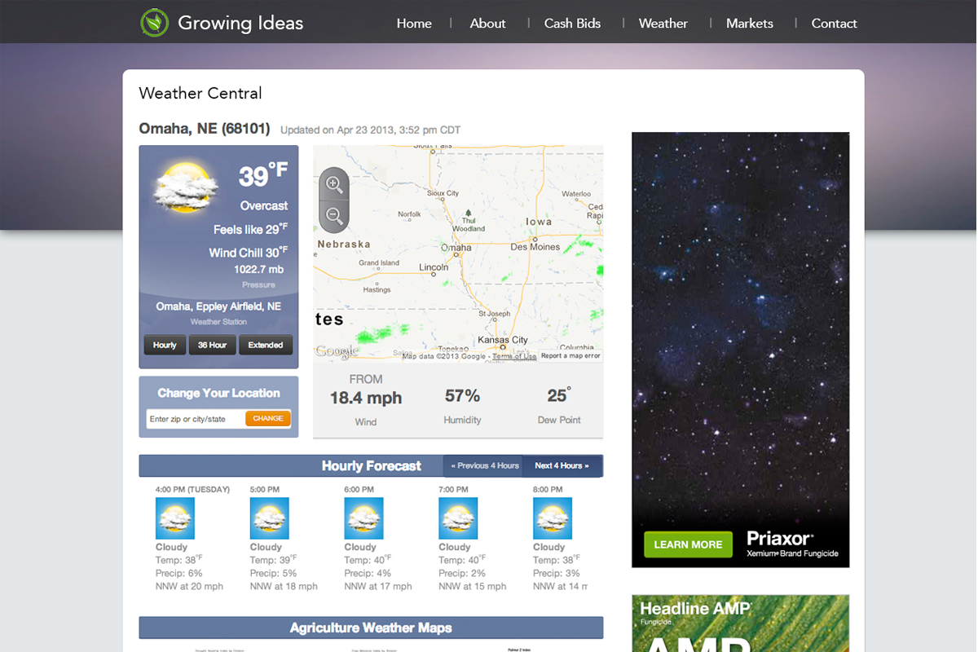Screen dimensions: 978x652
Task: Click the 8:00 PM cloudy forecast icon
Action: 552,518
